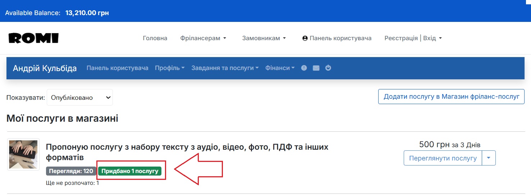Viewport: 531px width, 196px height.
Task: Open the service title Пропоную послугу з набору тексту
Action: [x=187, y=152]
